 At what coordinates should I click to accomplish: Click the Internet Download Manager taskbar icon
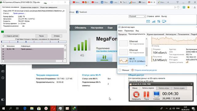pos(74,108)
